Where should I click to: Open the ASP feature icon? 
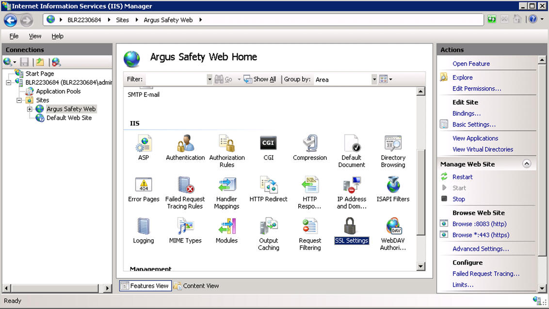(x=144, y=143)
